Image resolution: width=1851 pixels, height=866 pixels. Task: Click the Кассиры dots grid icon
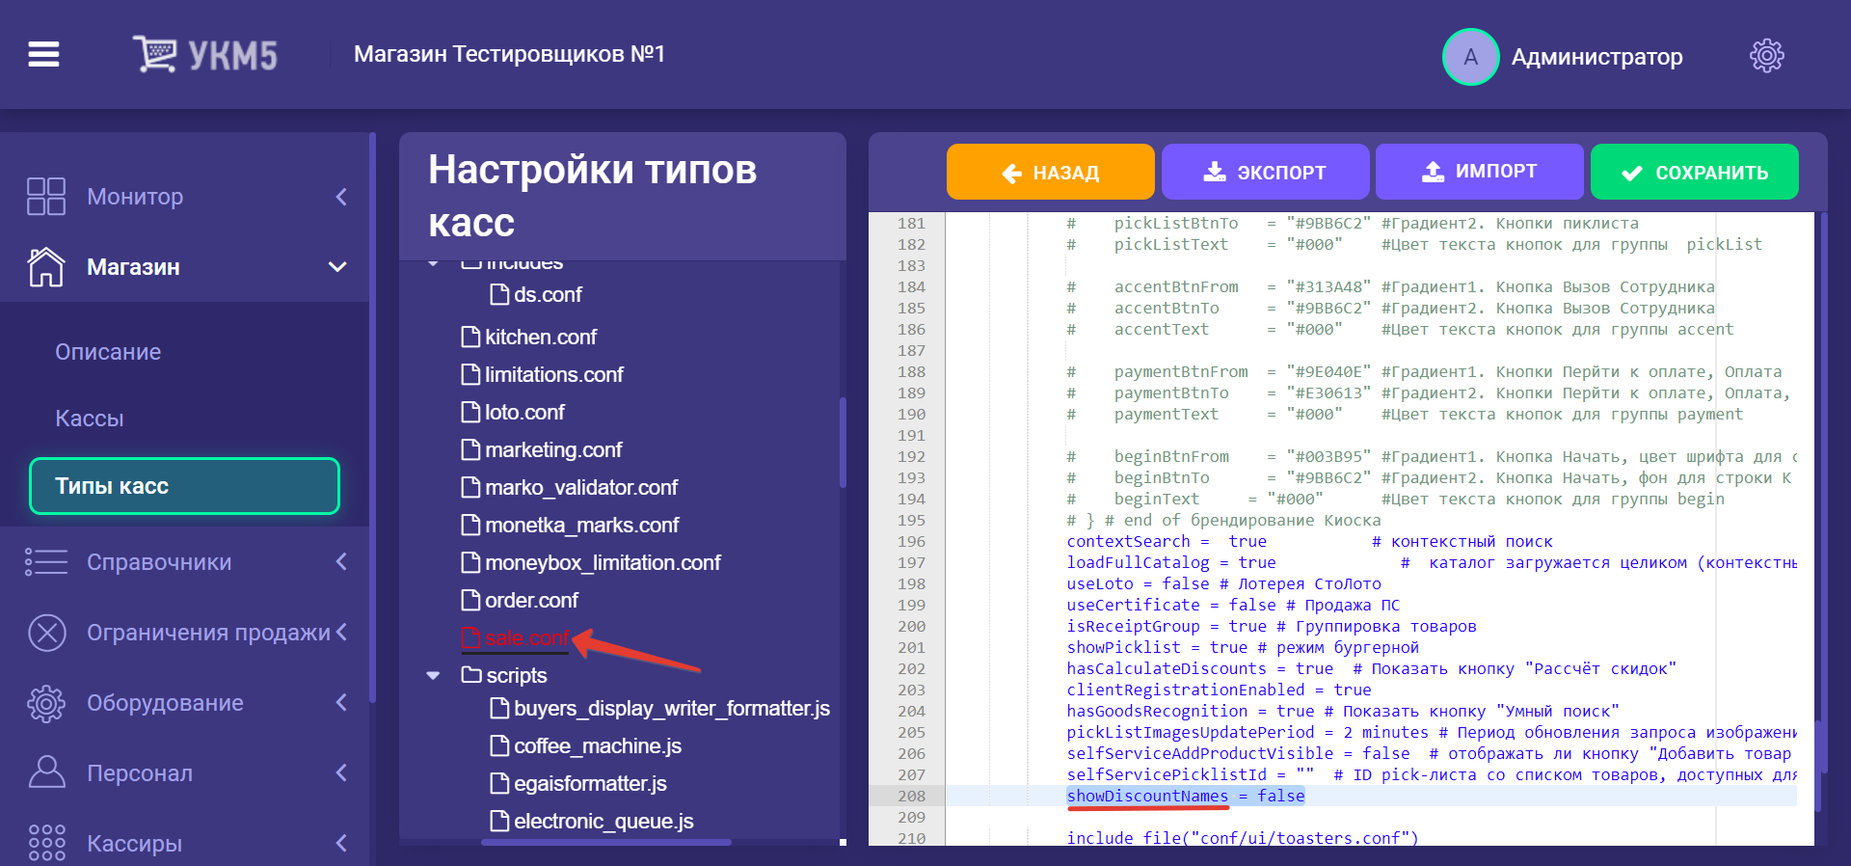46,843
